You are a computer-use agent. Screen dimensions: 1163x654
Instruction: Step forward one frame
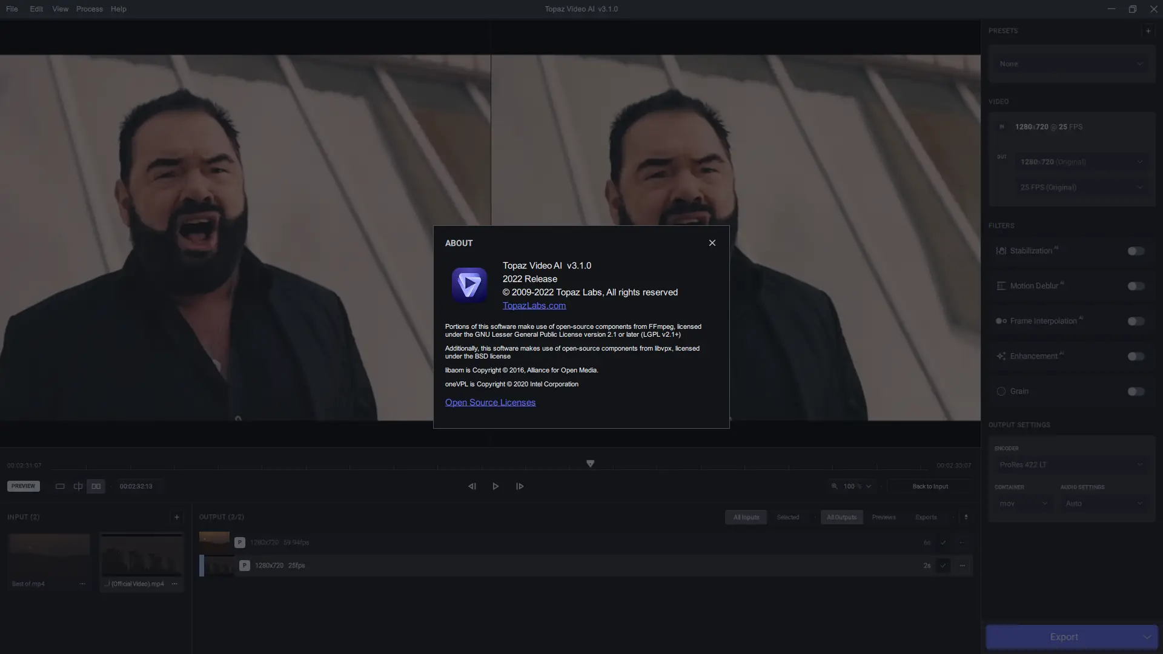coord(520,486)
